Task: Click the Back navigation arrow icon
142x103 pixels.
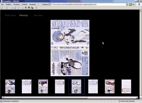Action: [x=2, y=8]
